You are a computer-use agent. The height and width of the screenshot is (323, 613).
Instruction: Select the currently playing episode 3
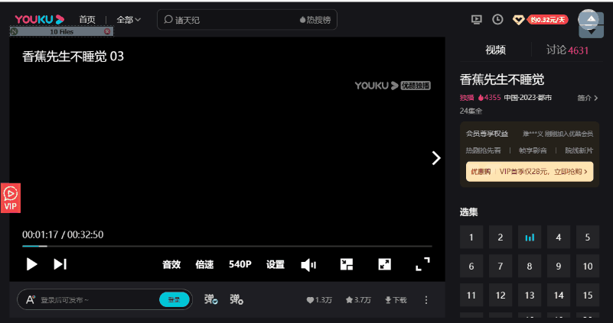click(530, 237)
